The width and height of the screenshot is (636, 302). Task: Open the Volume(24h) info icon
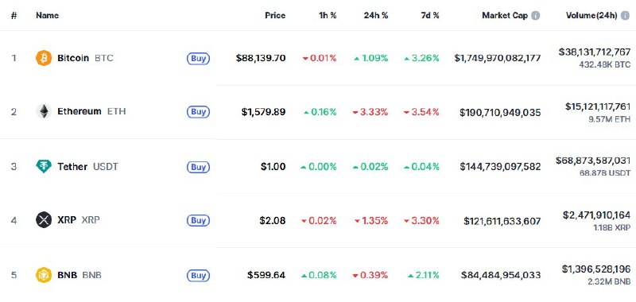(x=625, y=16)
